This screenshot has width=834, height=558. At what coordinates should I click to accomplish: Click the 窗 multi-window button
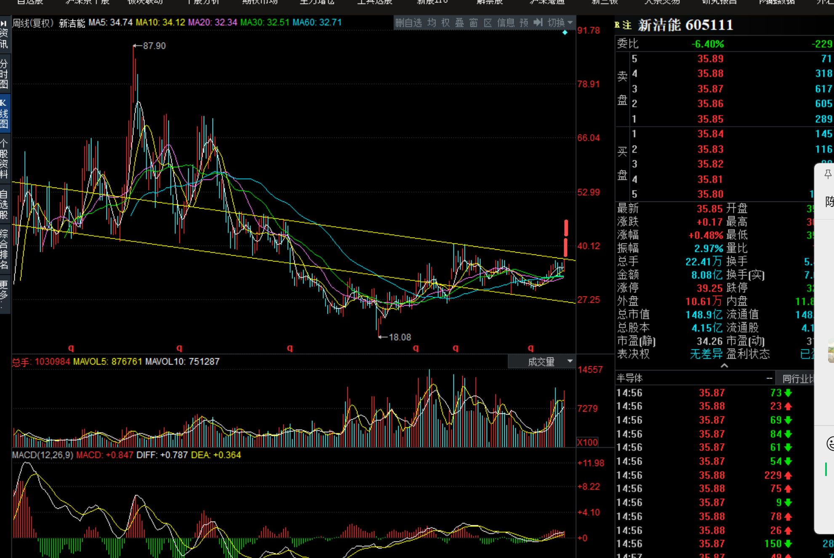tap(473, 23)
